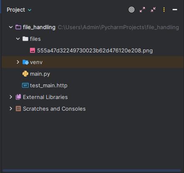Click the Select Opened File target icon
Image resolution: width=184 pixels, height=173 pixels.
click(132, 10)
